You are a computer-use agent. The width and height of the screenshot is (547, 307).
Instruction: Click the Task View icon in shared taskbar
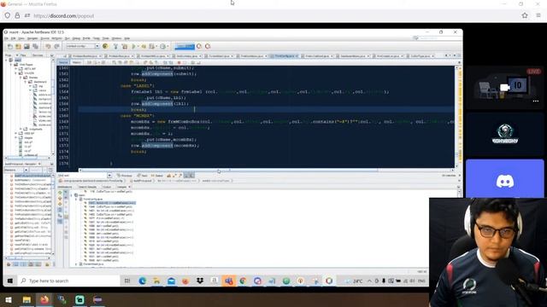tap(127, 281)
